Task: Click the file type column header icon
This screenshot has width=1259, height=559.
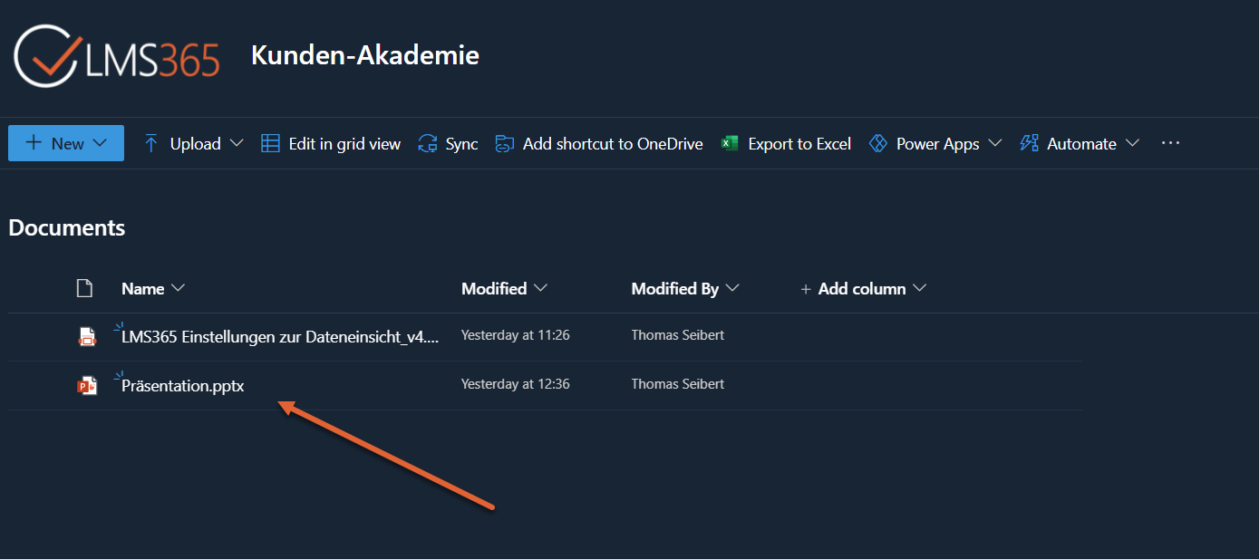Action: click(84, 289)
